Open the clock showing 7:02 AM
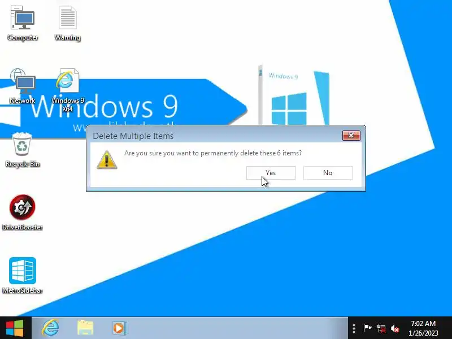 tap(423, 328)
